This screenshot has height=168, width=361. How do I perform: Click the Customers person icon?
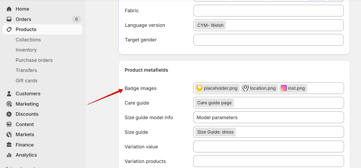tap(9, 94)
